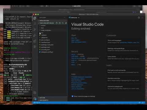
Task: Click the terminal prompt cursor on the last line
Action: [x=11, y=100]
